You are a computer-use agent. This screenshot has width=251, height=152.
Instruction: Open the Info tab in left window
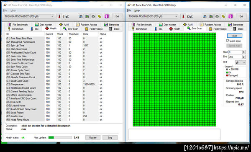35,29
